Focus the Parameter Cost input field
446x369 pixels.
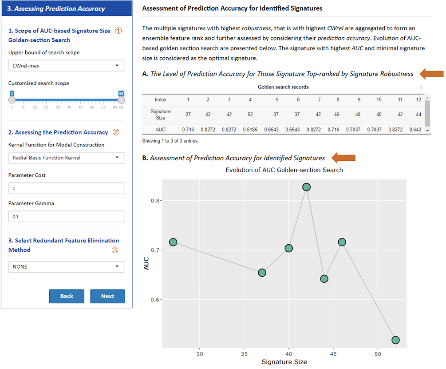(67, 188)
